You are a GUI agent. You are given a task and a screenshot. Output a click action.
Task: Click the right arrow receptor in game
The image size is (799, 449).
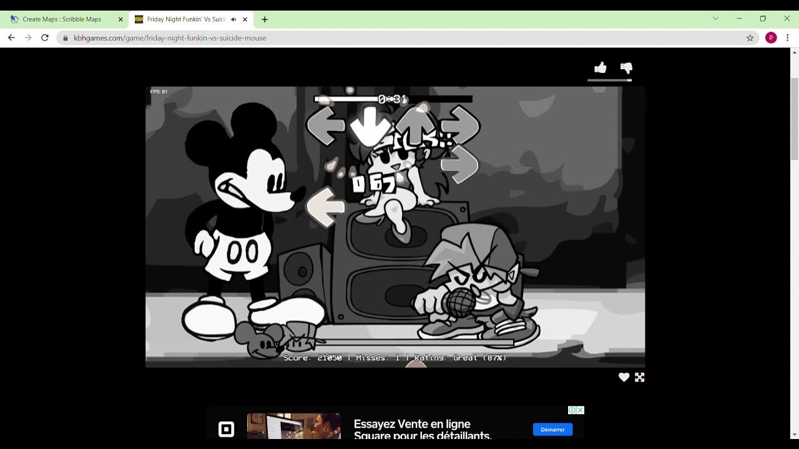(460, 127)
